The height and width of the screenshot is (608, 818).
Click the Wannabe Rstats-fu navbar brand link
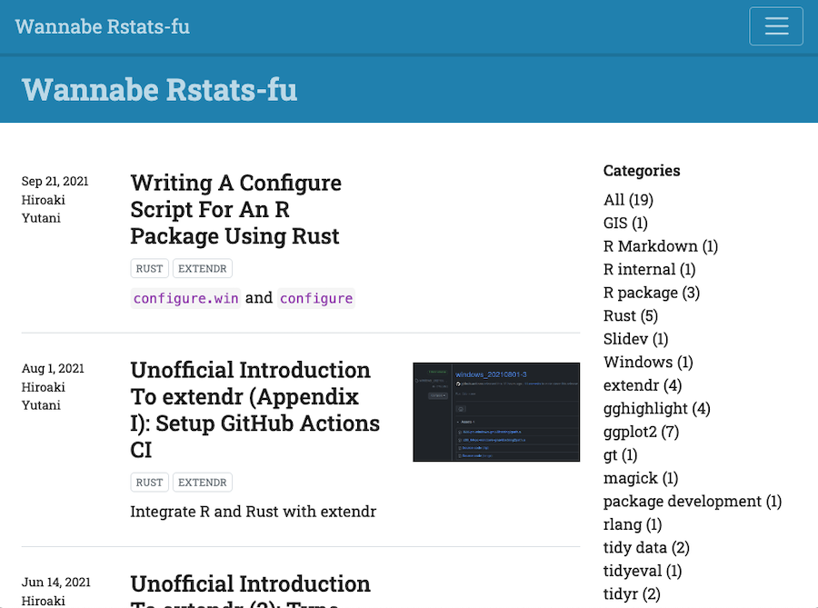pos(103,26)
